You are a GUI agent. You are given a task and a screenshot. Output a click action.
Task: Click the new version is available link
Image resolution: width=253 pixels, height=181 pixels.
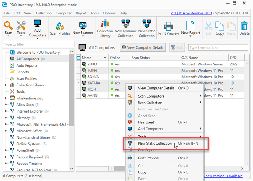pyautogui.click(x=224, y=176)
